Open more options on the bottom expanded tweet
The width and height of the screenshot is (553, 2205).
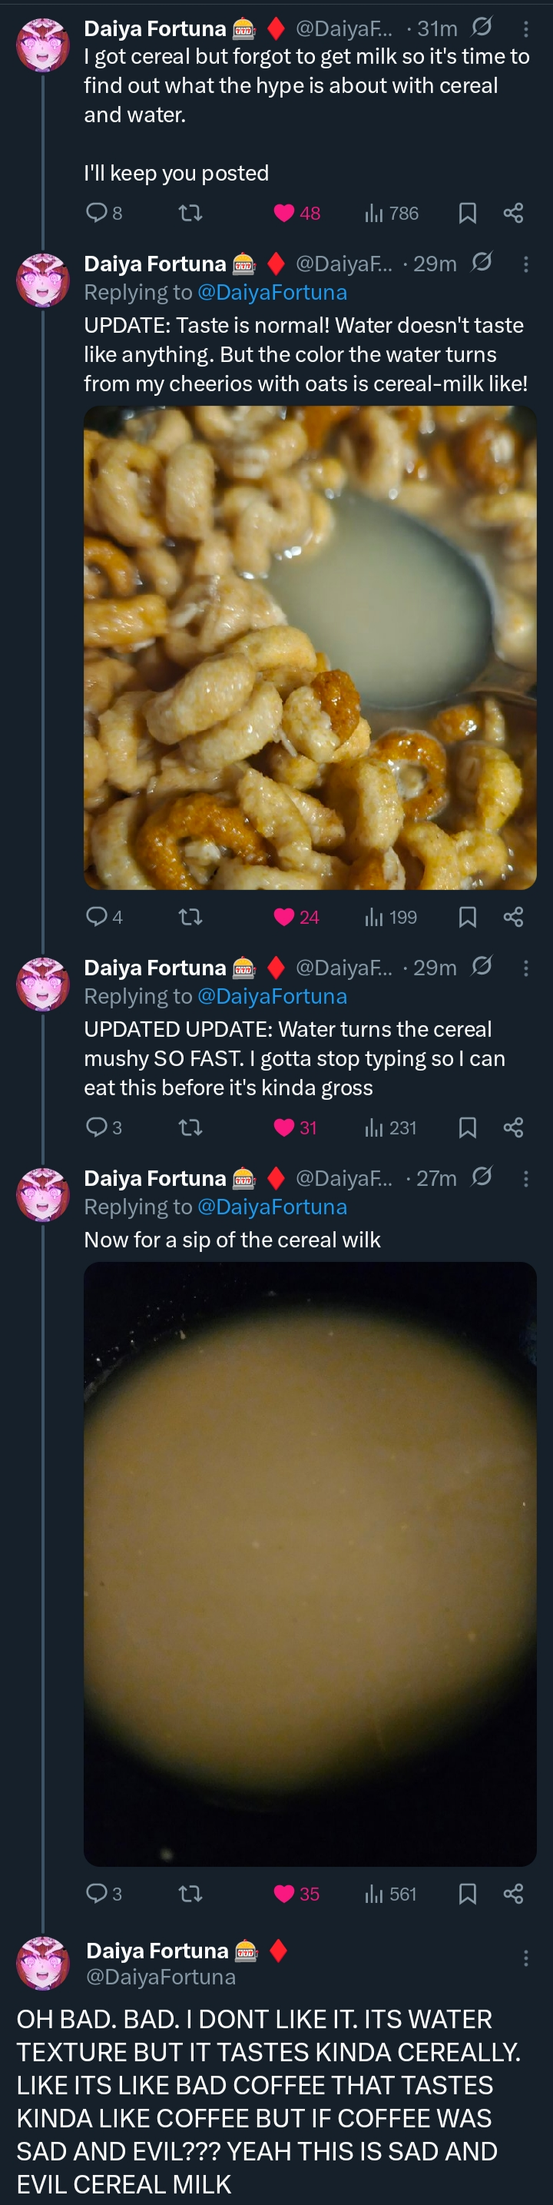pos(525,1958)
